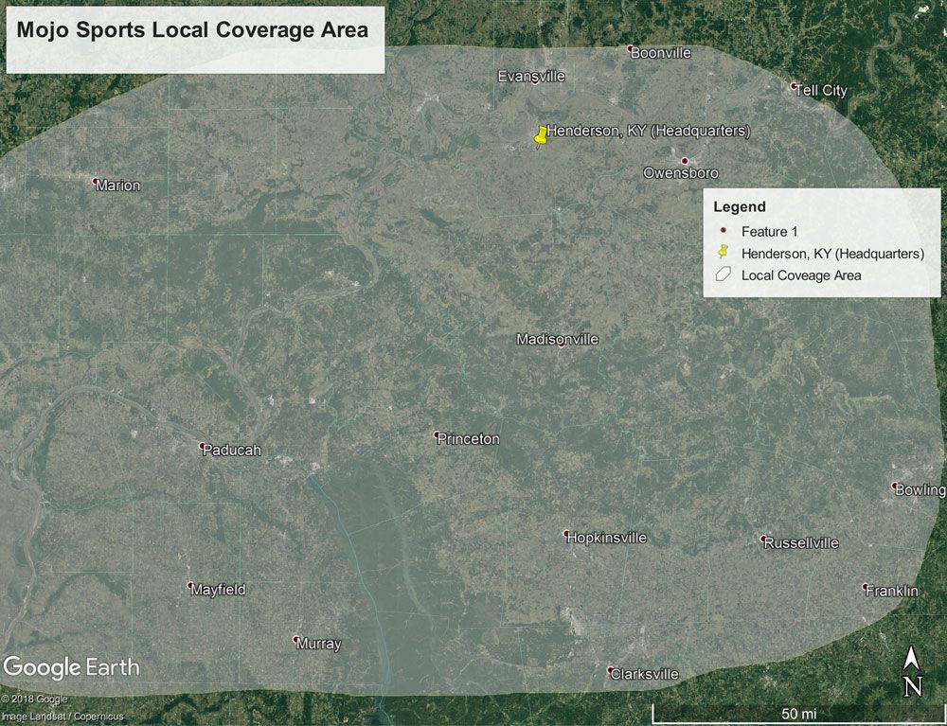Screen dimensions: 947x726
Task: Collapse the Mojo Sports title box
Action: tap(193, 30)
